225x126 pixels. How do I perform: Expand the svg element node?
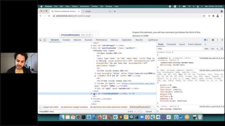(x=95, y=73)
